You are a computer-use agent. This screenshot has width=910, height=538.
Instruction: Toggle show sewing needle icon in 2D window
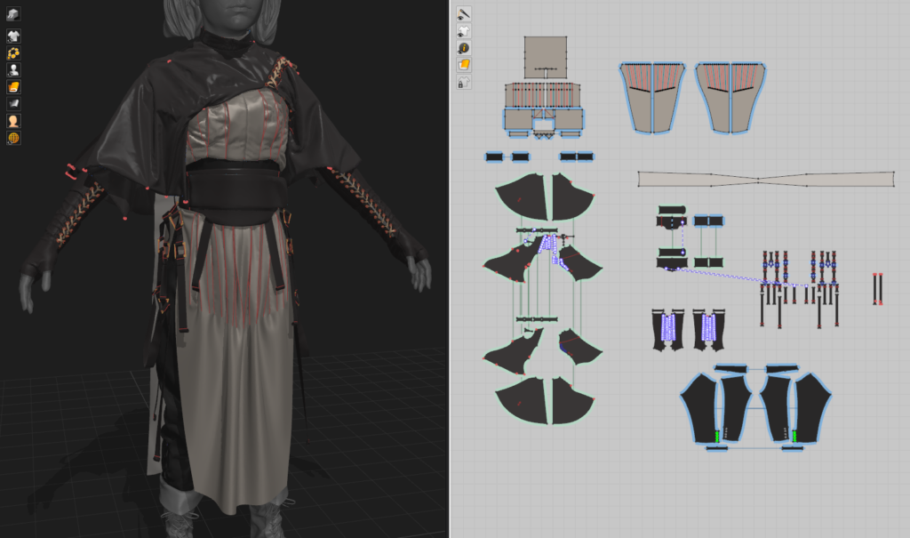(x=463, y=13)
